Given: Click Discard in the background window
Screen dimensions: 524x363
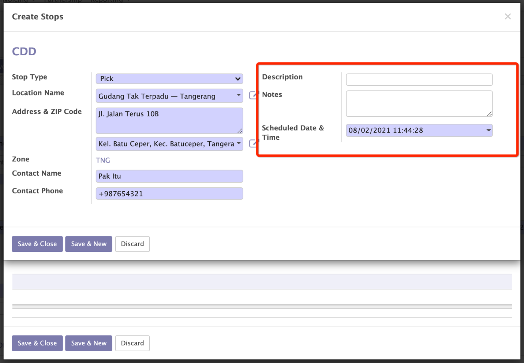Looking at the screenshot, I should tap(132, 343).
